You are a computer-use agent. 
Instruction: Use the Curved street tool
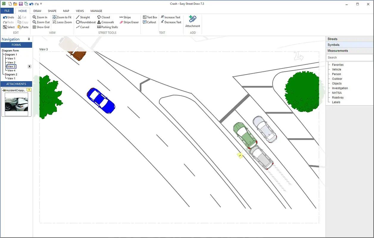[x=82, y=27]
